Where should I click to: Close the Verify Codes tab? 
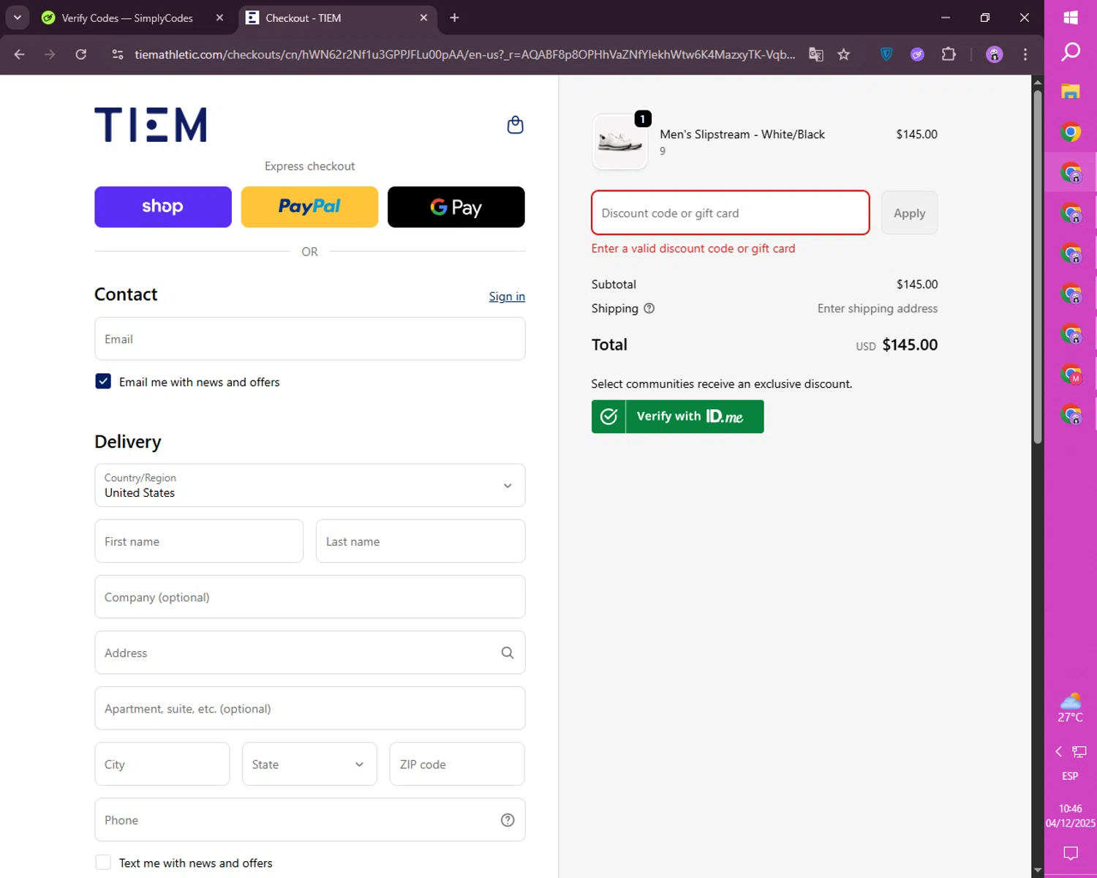coord(219,18)
